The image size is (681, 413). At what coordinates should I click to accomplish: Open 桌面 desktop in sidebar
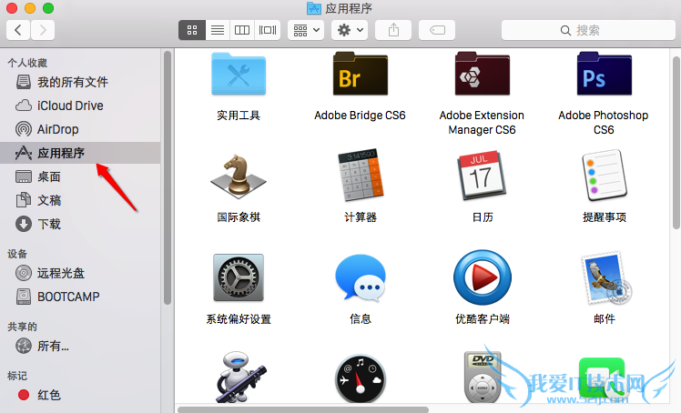click(x=80, y=176)
